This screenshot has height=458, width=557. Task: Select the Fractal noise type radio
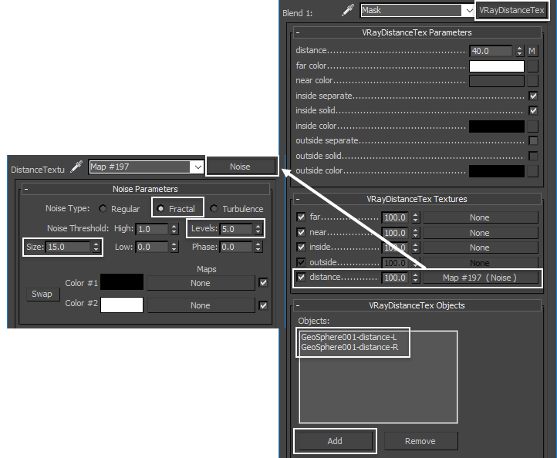[160, 208]
